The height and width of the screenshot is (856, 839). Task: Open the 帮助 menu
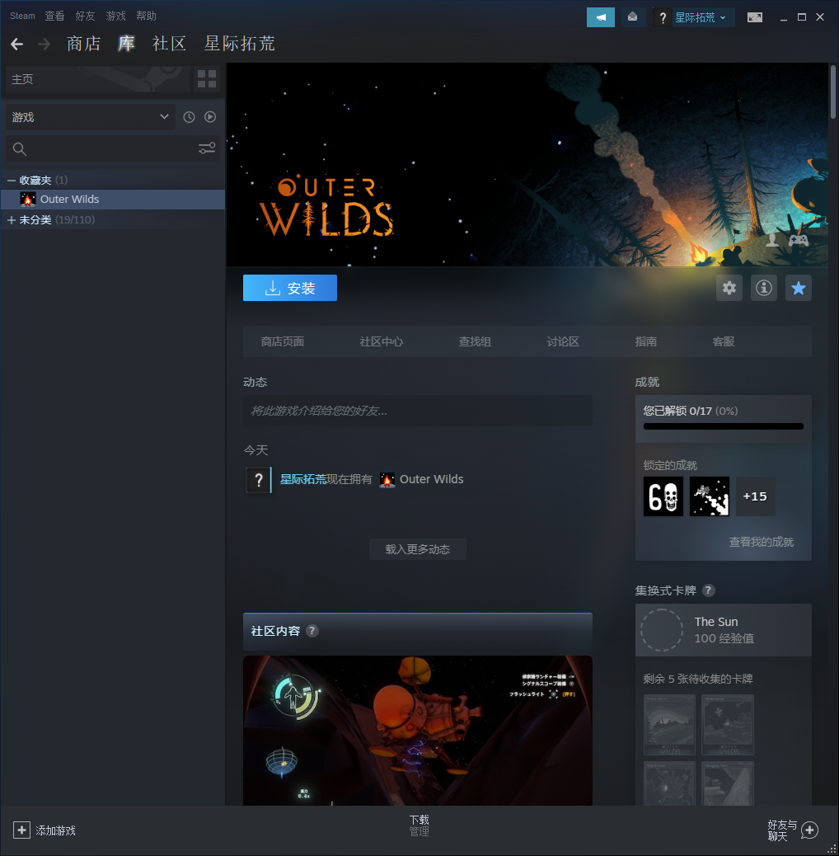[146, 16]
